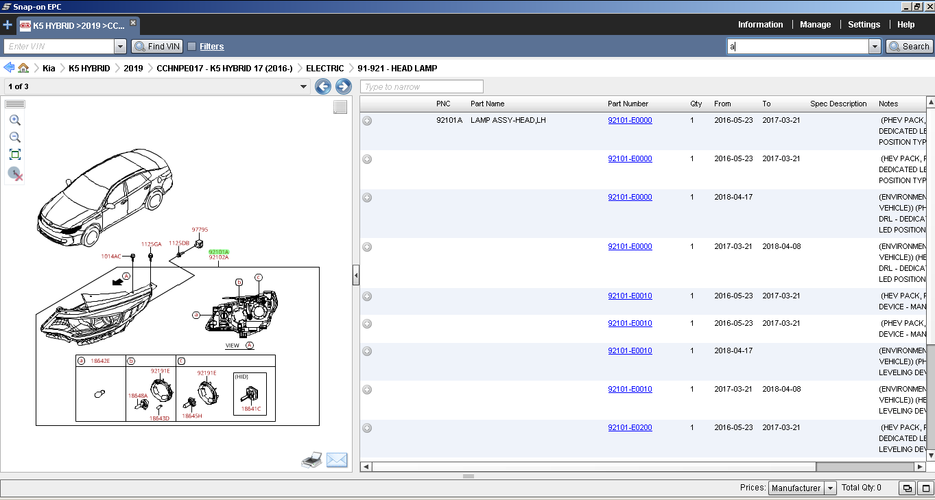Open the overlapping windows icon in status bar
Screen dimensions: 935x500
(908, 488)
